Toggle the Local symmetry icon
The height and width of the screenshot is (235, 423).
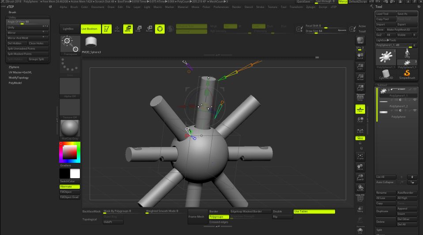coord(360,120)
